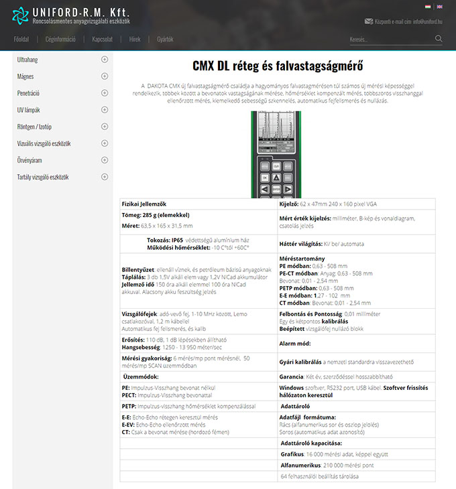Open the Céginformáció menu item
The image size is (456, 489).
(60, 40)
